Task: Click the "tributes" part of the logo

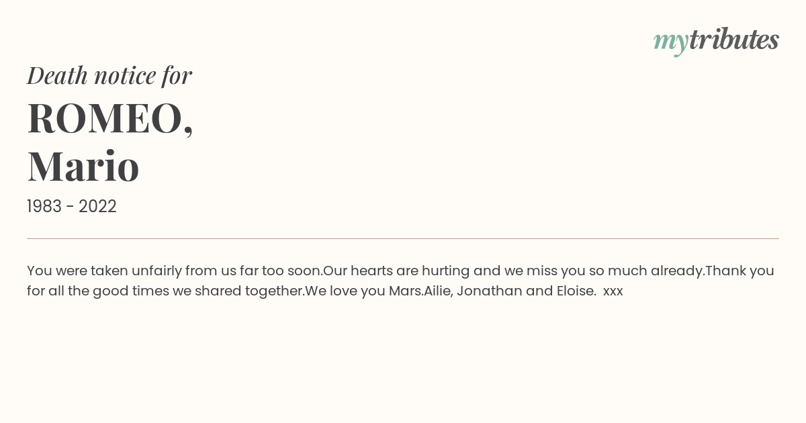Action: click(x=734, y=39)
